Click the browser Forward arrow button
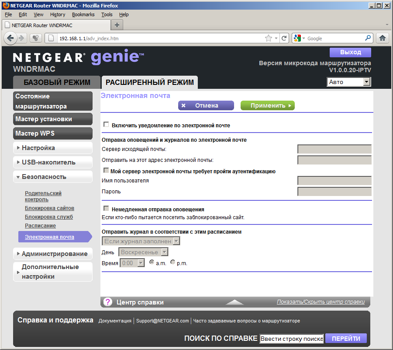This screenshot has height=350, width=393. 22,38
